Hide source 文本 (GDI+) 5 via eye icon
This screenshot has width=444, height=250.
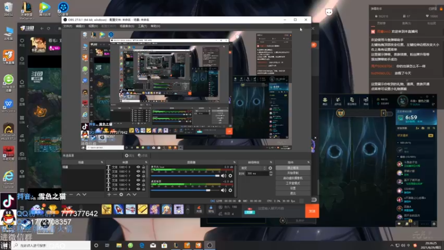138,184
